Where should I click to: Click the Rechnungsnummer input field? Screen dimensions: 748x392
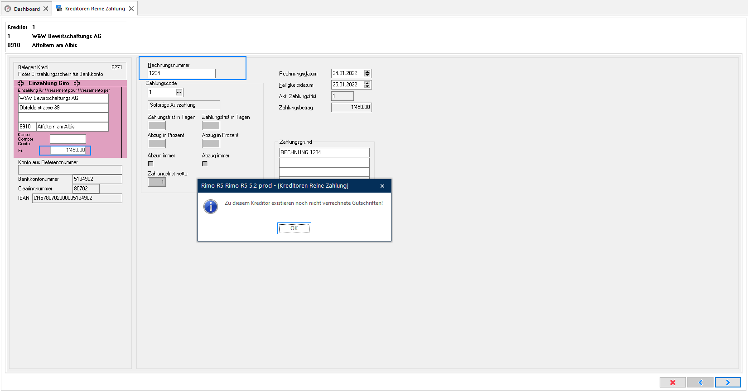click(x=182, y=73)
